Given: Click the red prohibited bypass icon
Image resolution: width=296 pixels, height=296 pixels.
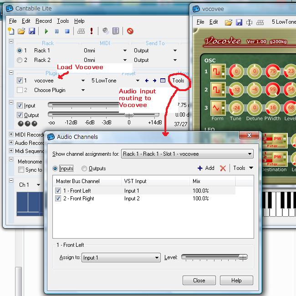Looking at the screenshot, I should (x=130, y=31).
